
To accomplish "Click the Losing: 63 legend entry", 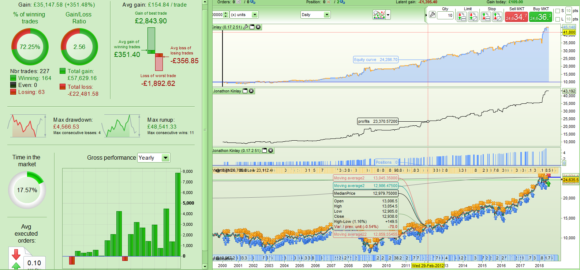I will tap(27, 92).
